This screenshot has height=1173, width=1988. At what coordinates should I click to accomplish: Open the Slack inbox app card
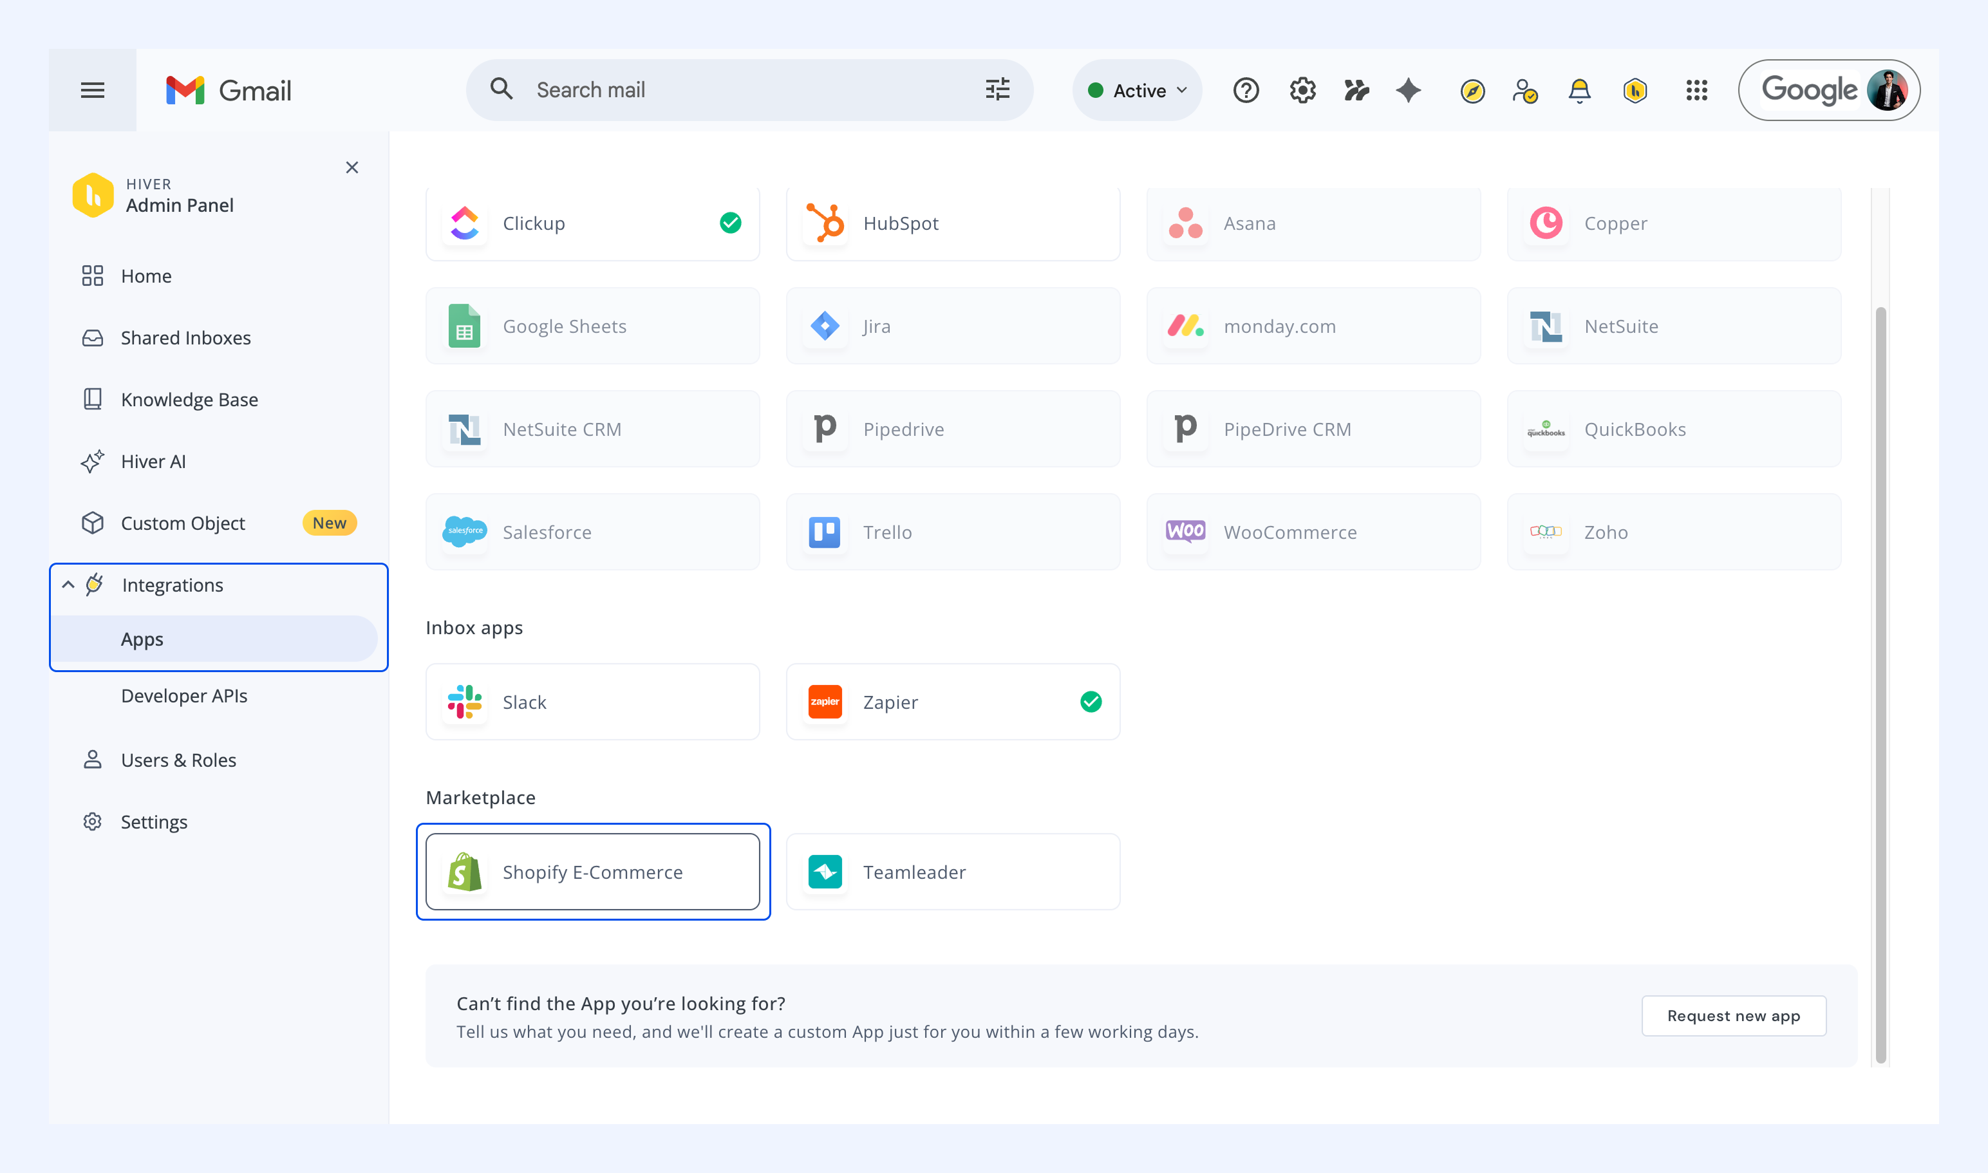[x=592, y=702]
